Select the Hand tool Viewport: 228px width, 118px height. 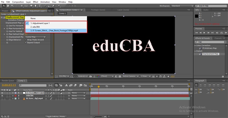[x=8, y=6]
